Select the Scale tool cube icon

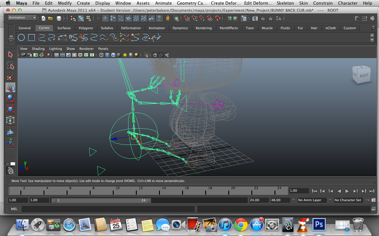(10, 109)
